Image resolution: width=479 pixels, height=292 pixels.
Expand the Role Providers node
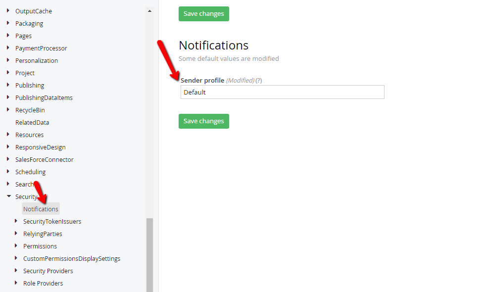click(16, 283)
